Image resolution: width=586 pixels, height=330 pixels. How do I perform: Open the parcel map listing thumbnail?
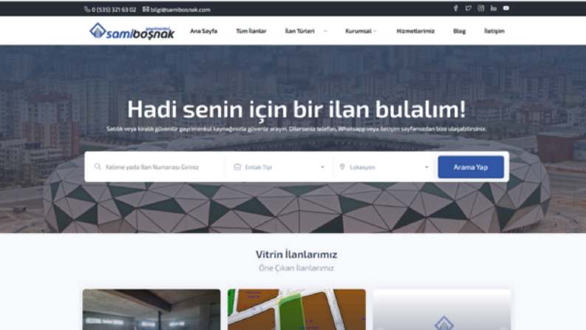tap(297, 309)
